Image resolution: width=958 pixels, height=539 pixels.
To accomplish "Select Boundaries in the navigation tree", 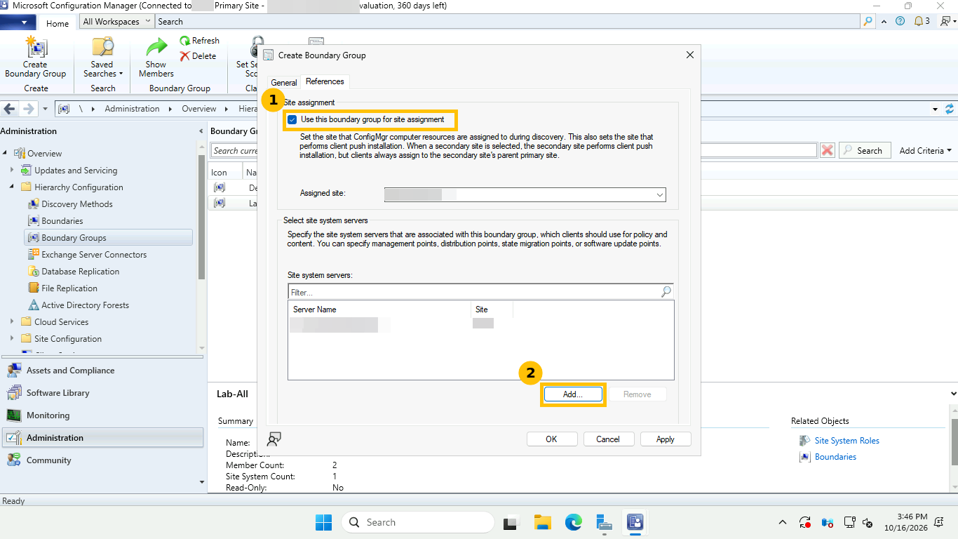I will (x=62, y=221).
